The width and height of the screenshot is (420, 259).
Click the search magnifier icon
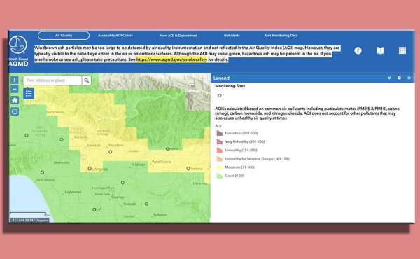tap(87, 80)
